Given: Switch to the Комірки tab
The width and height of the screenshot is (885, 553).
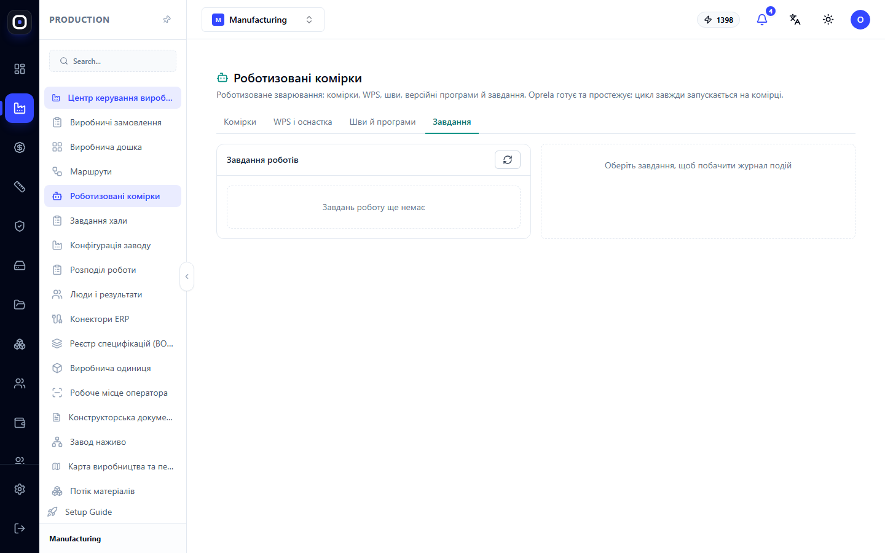Looking at the screenshot, I should pyautogui.click(x=240, y=122).
